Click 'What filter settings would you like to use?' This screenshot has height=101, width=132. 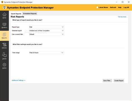(28, 44)
